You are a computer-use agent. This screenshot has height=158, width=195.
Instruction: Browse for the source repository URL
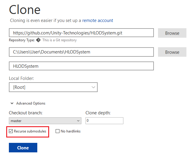(x=172, y=33)
